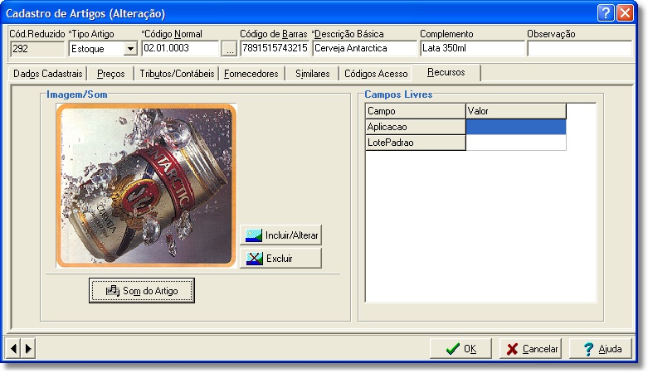Click the Código Normal lookup ellipsis button
The width and height of the screenshot is (648, 373).
click(229, 49)
